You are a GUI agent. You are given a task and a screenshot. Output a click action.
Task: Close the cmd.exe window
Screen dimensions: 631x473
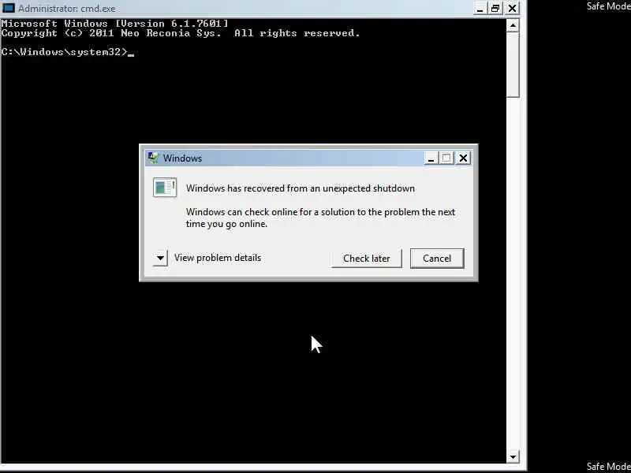pos(512,8)
